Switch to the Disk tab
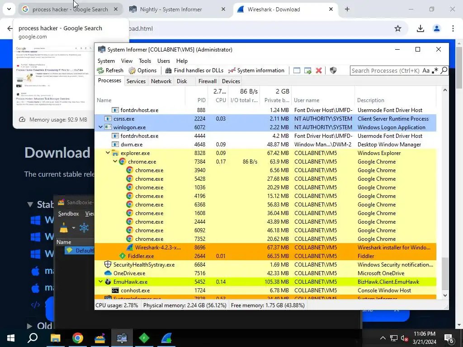Viewport: 463px width, 347px height. pyautogui.click(x=182, y=81)
